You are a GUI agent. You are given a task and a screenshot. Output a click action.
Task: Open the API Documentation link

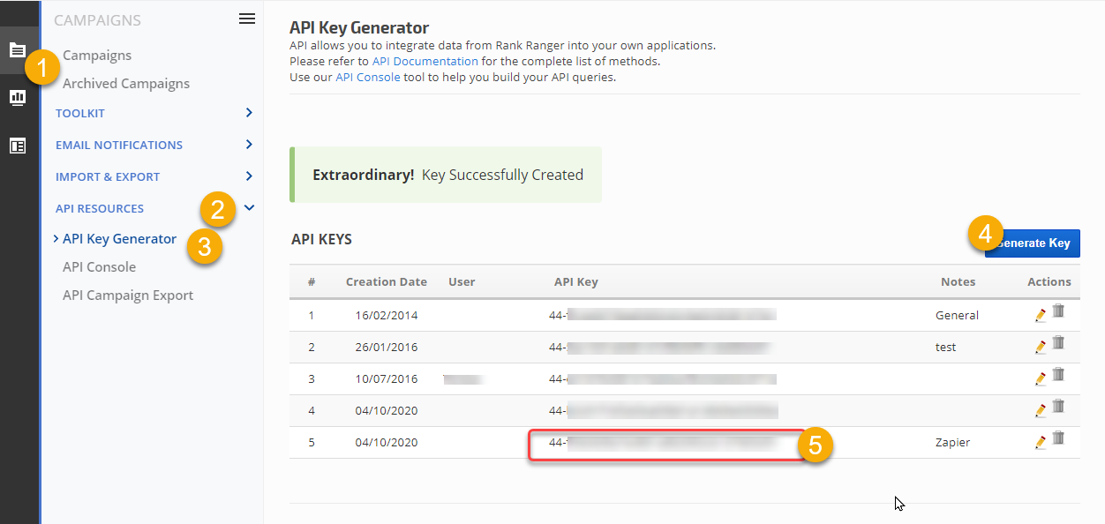425,62
